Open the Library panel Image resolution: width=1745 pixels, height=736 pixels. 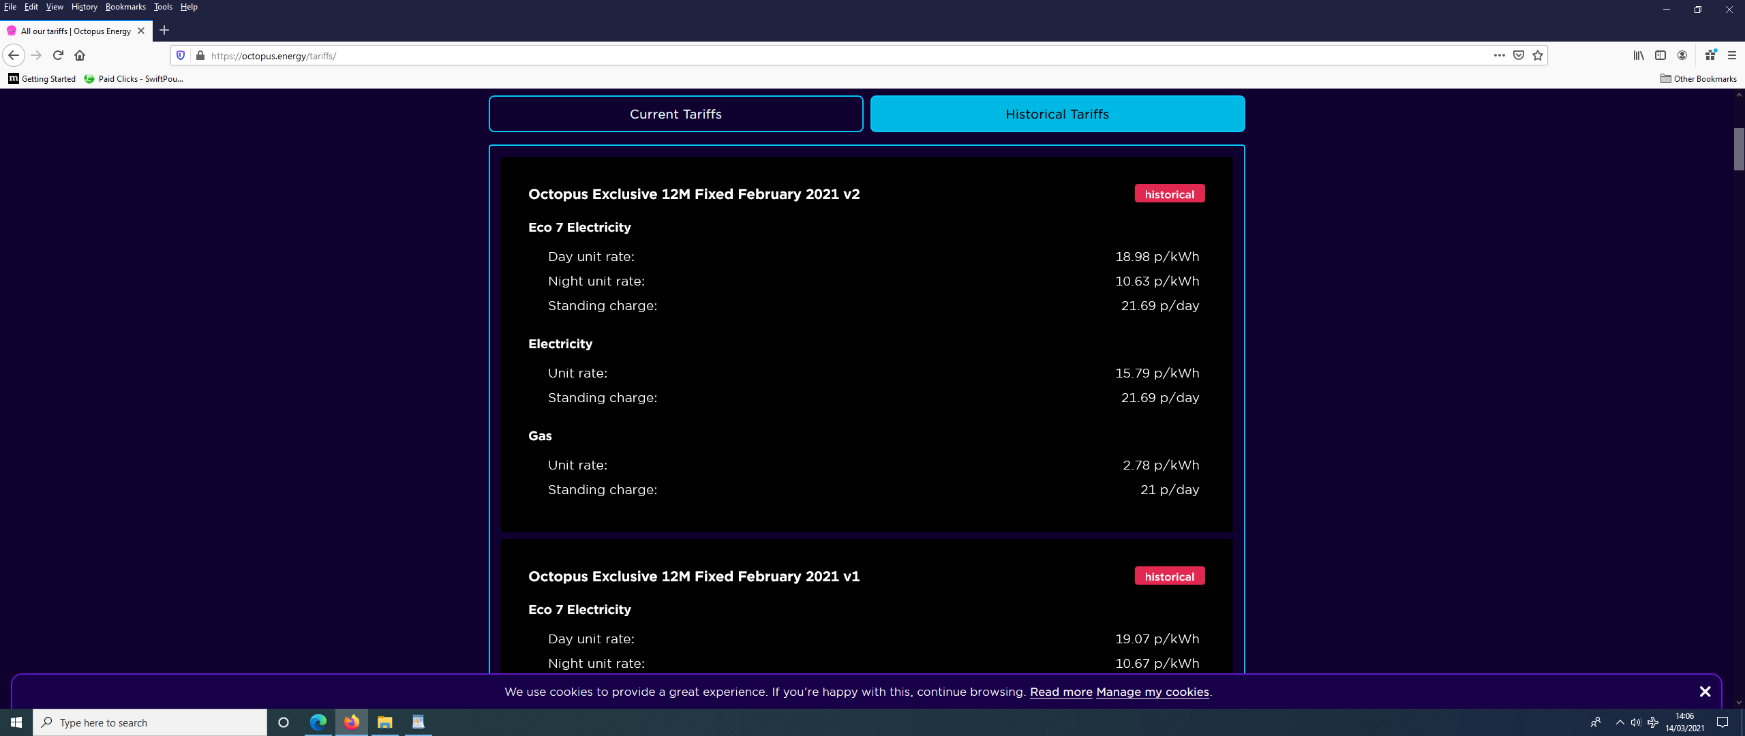1639,55
